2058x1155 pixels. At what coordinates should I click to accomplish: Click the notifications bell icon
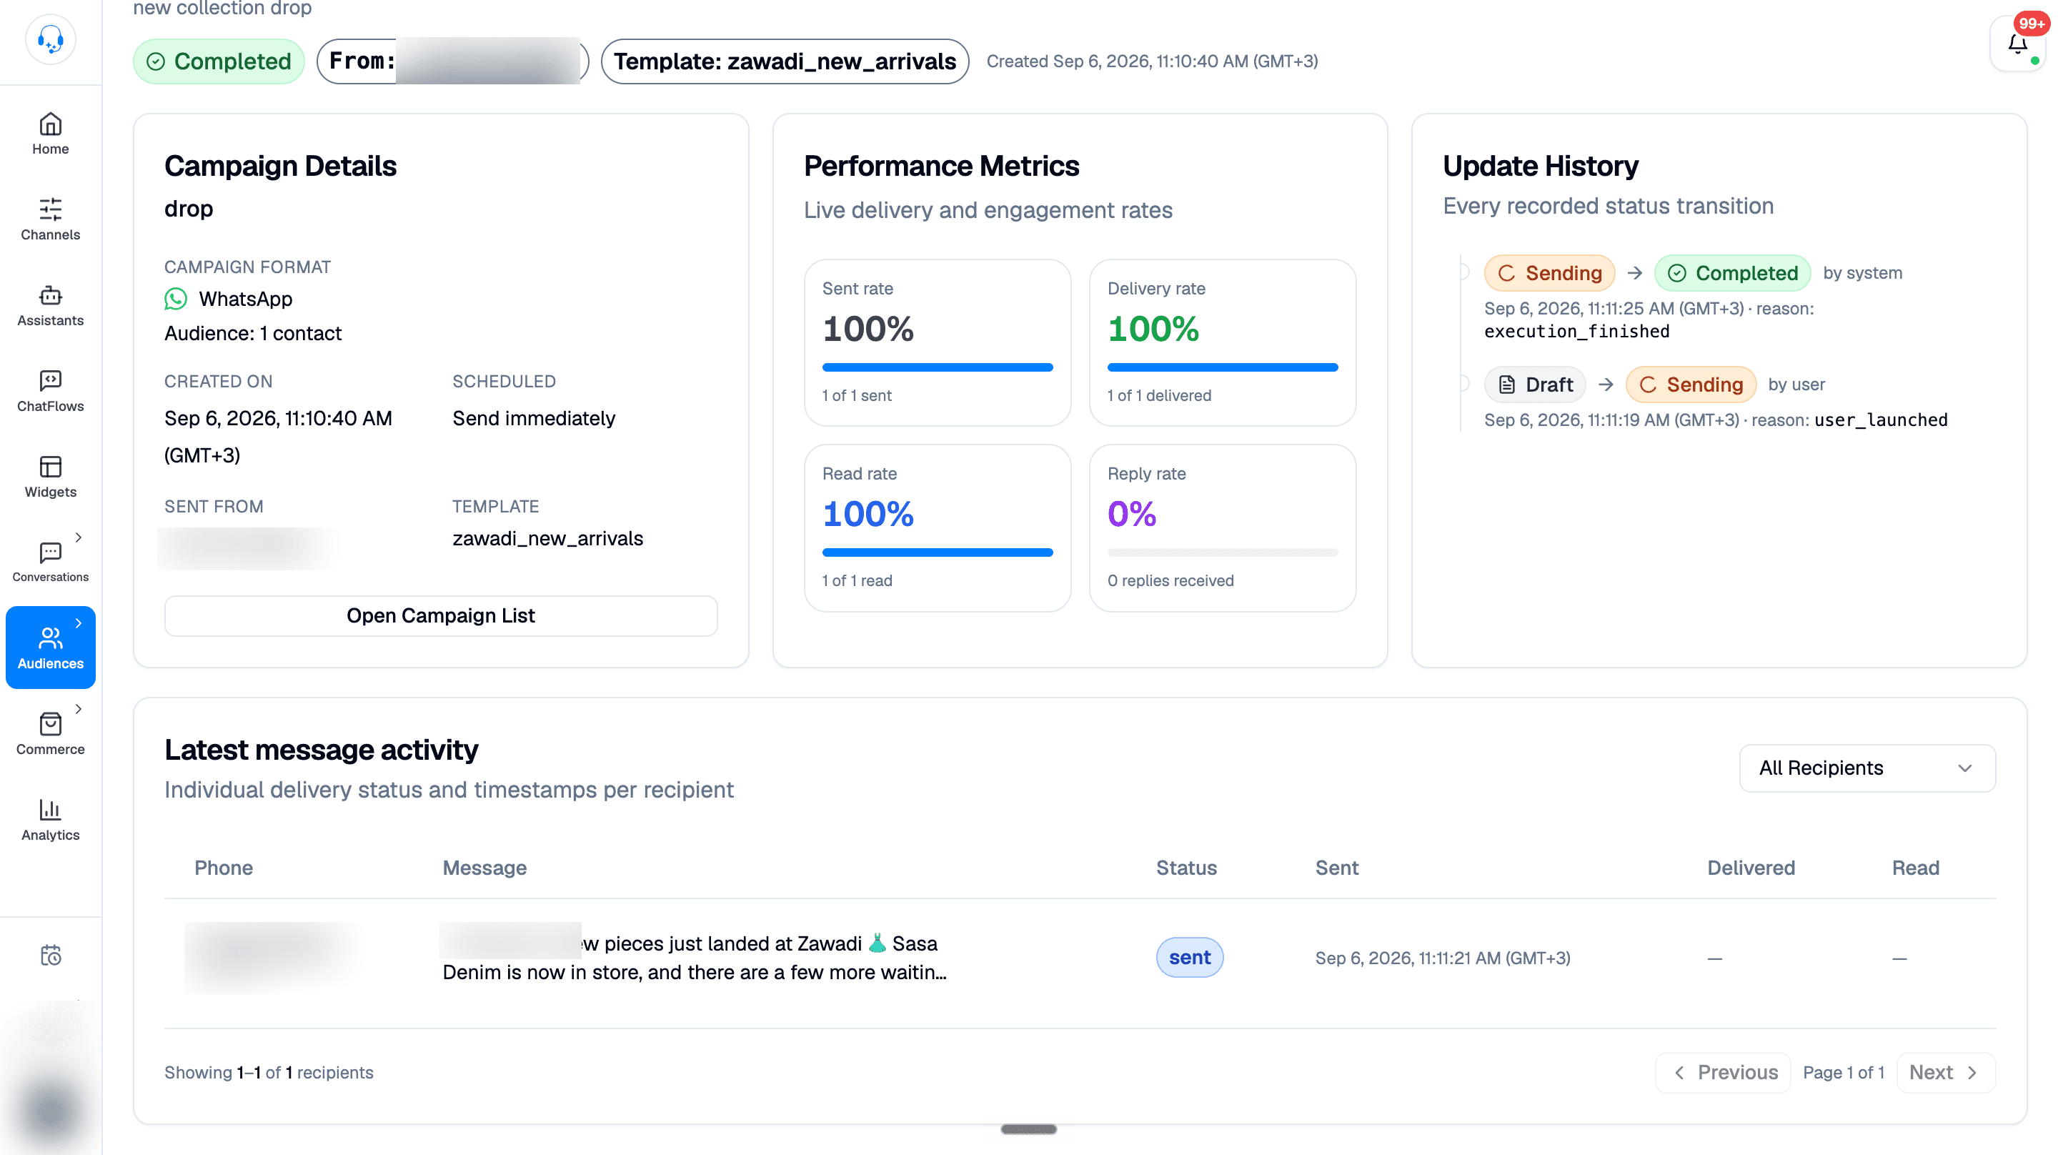(2017, 45)
